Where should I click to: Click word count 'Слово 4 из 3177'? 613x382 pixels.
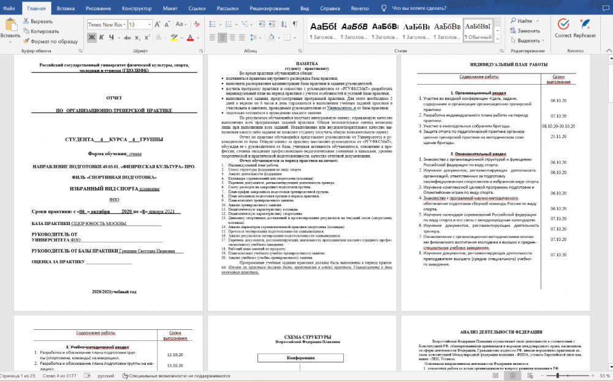pyautogui.click(x=59, y=376)
